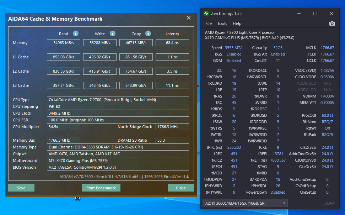The width and height of the screenshot is (345, 215).
Task: Click the RttNom value RZQ/7
Action: 327,122
